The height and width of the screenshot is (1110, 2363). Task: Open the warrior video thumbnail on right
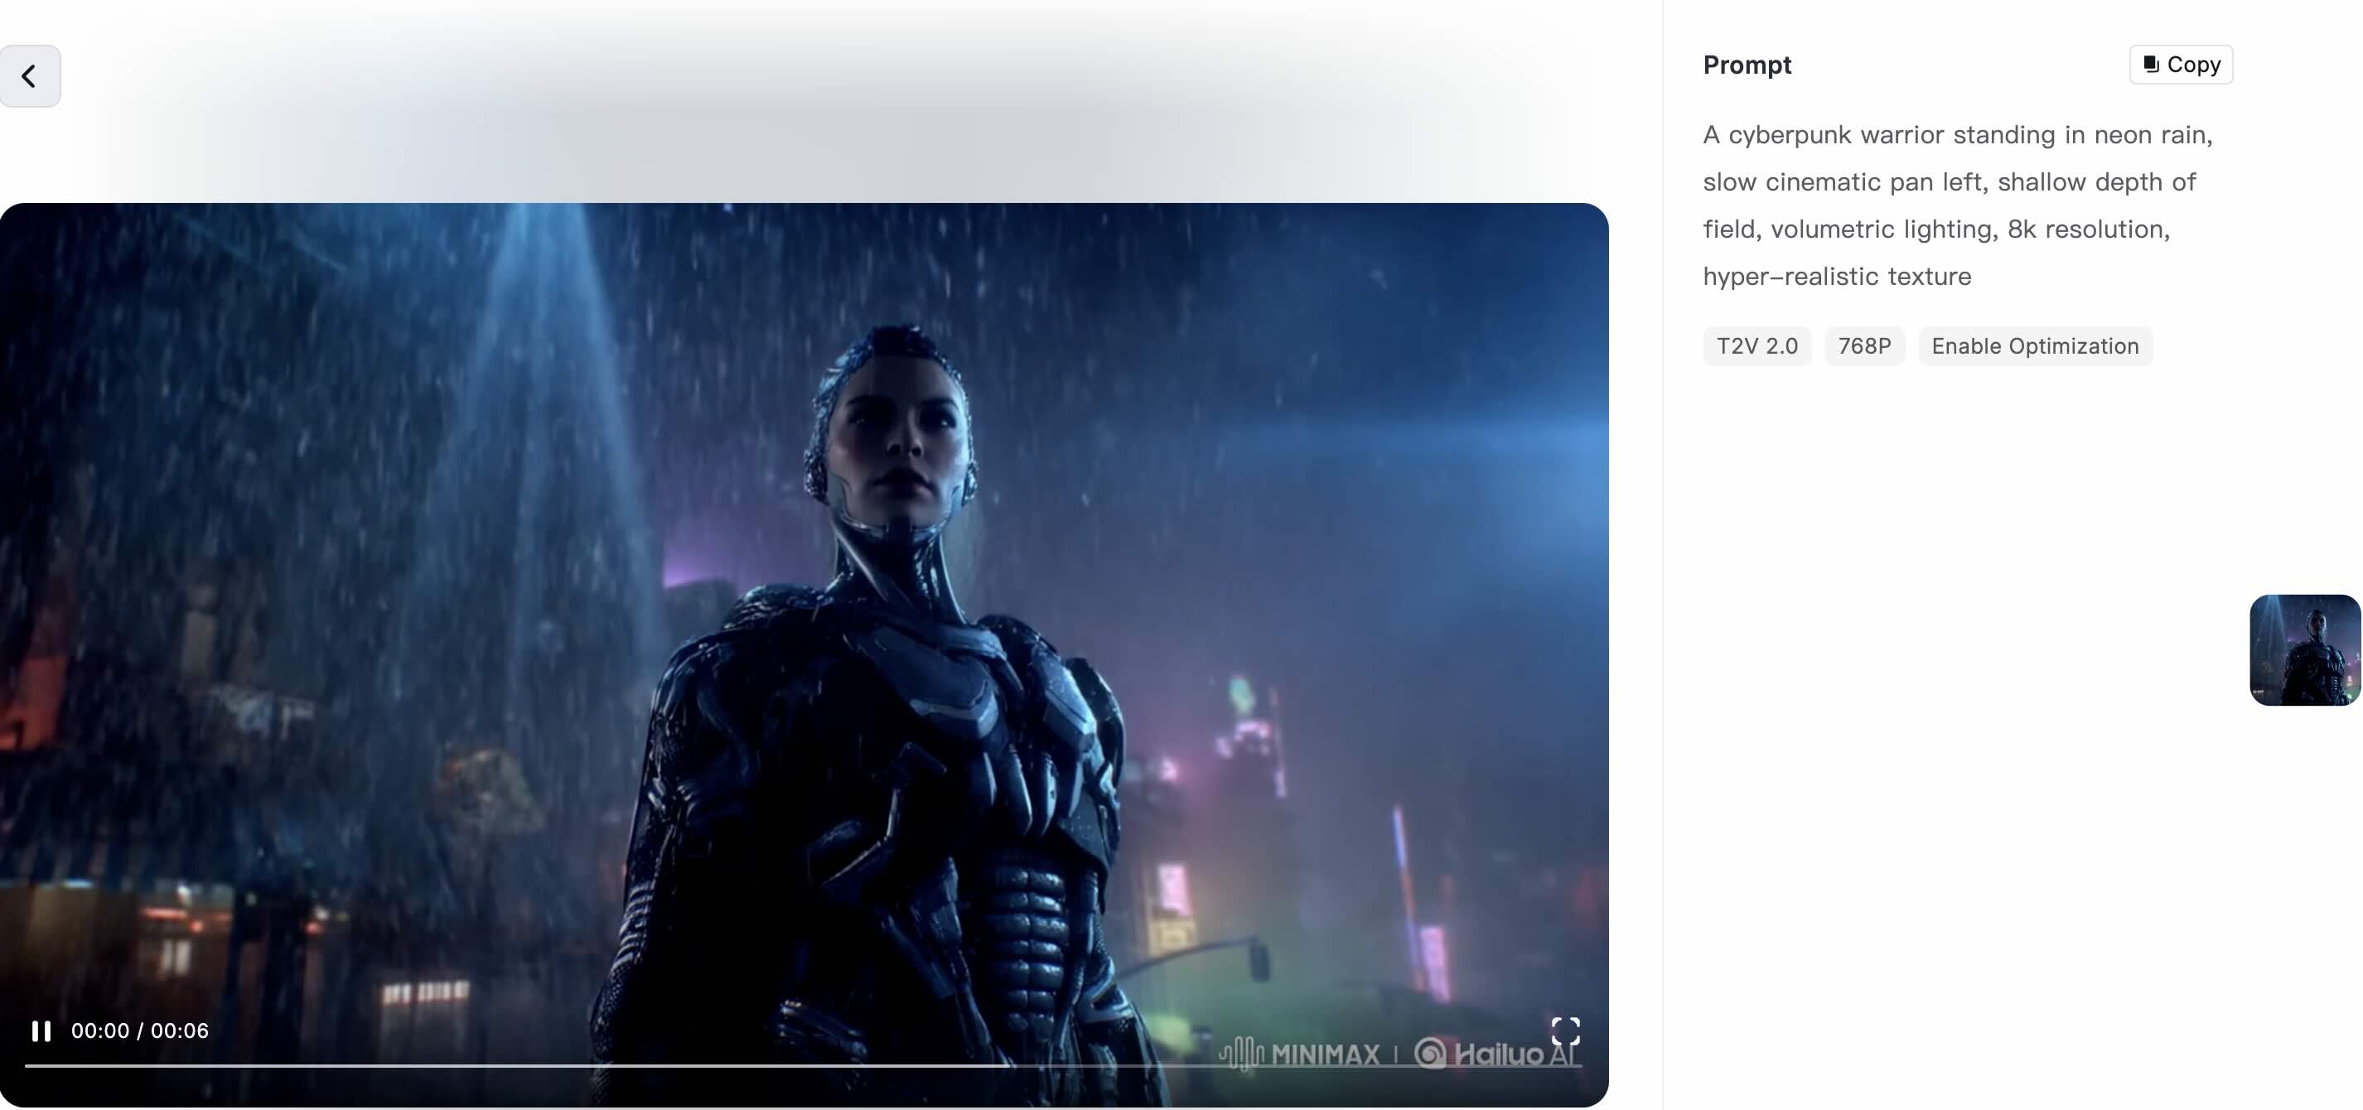click(2304, 649)
